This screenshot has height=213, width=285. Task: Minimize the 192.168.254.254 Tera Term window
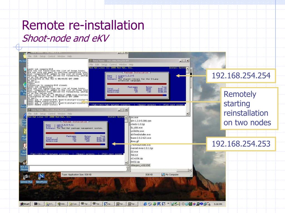point(181,61)
